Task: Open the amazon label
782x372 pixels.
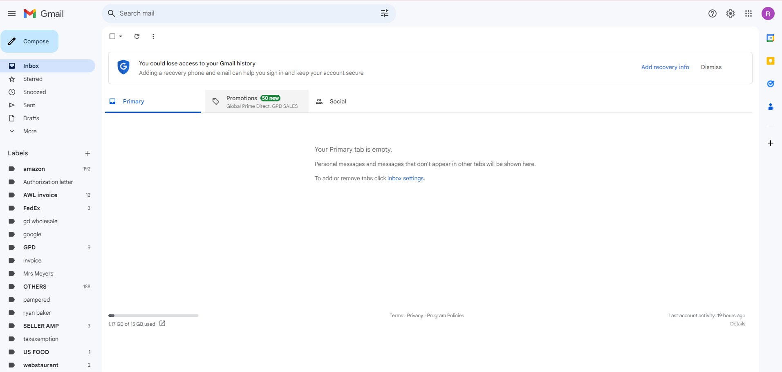Action: coord(47,169)
